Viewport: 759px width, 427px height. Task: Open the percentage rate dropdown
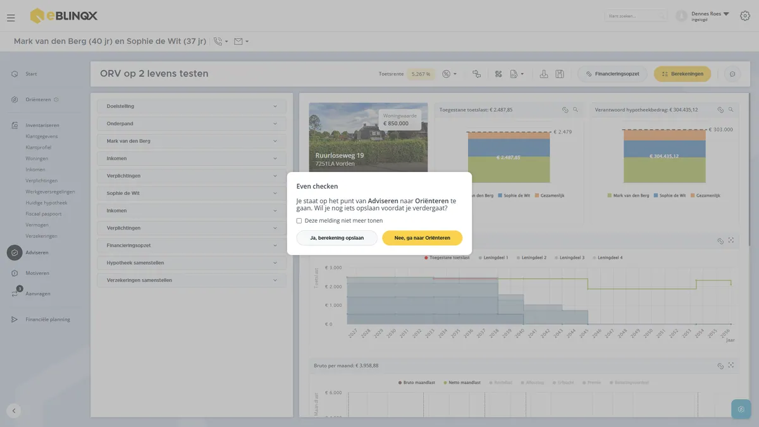pyautogui.click(x=449, y=74)
